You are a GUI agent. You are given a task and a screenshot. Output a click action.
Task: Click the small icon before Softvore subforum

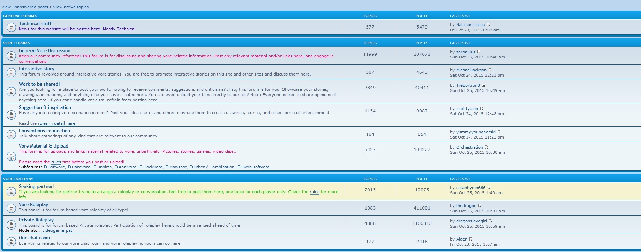tap(46, 167)
